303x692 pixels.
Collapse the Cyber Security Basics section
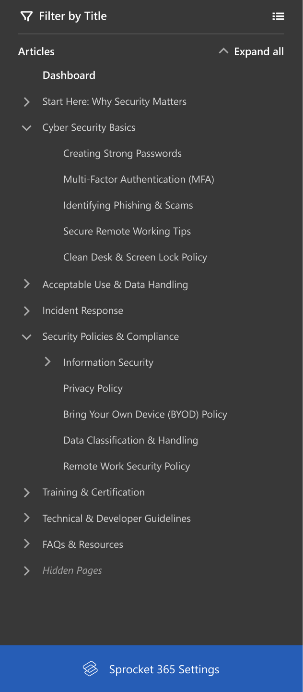[27, 128]
